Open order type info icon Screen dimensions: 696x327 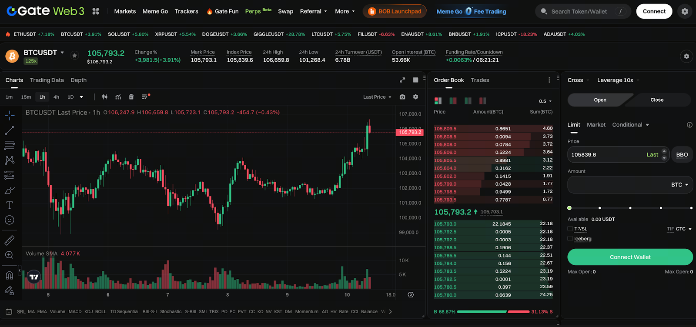point(689,125)
